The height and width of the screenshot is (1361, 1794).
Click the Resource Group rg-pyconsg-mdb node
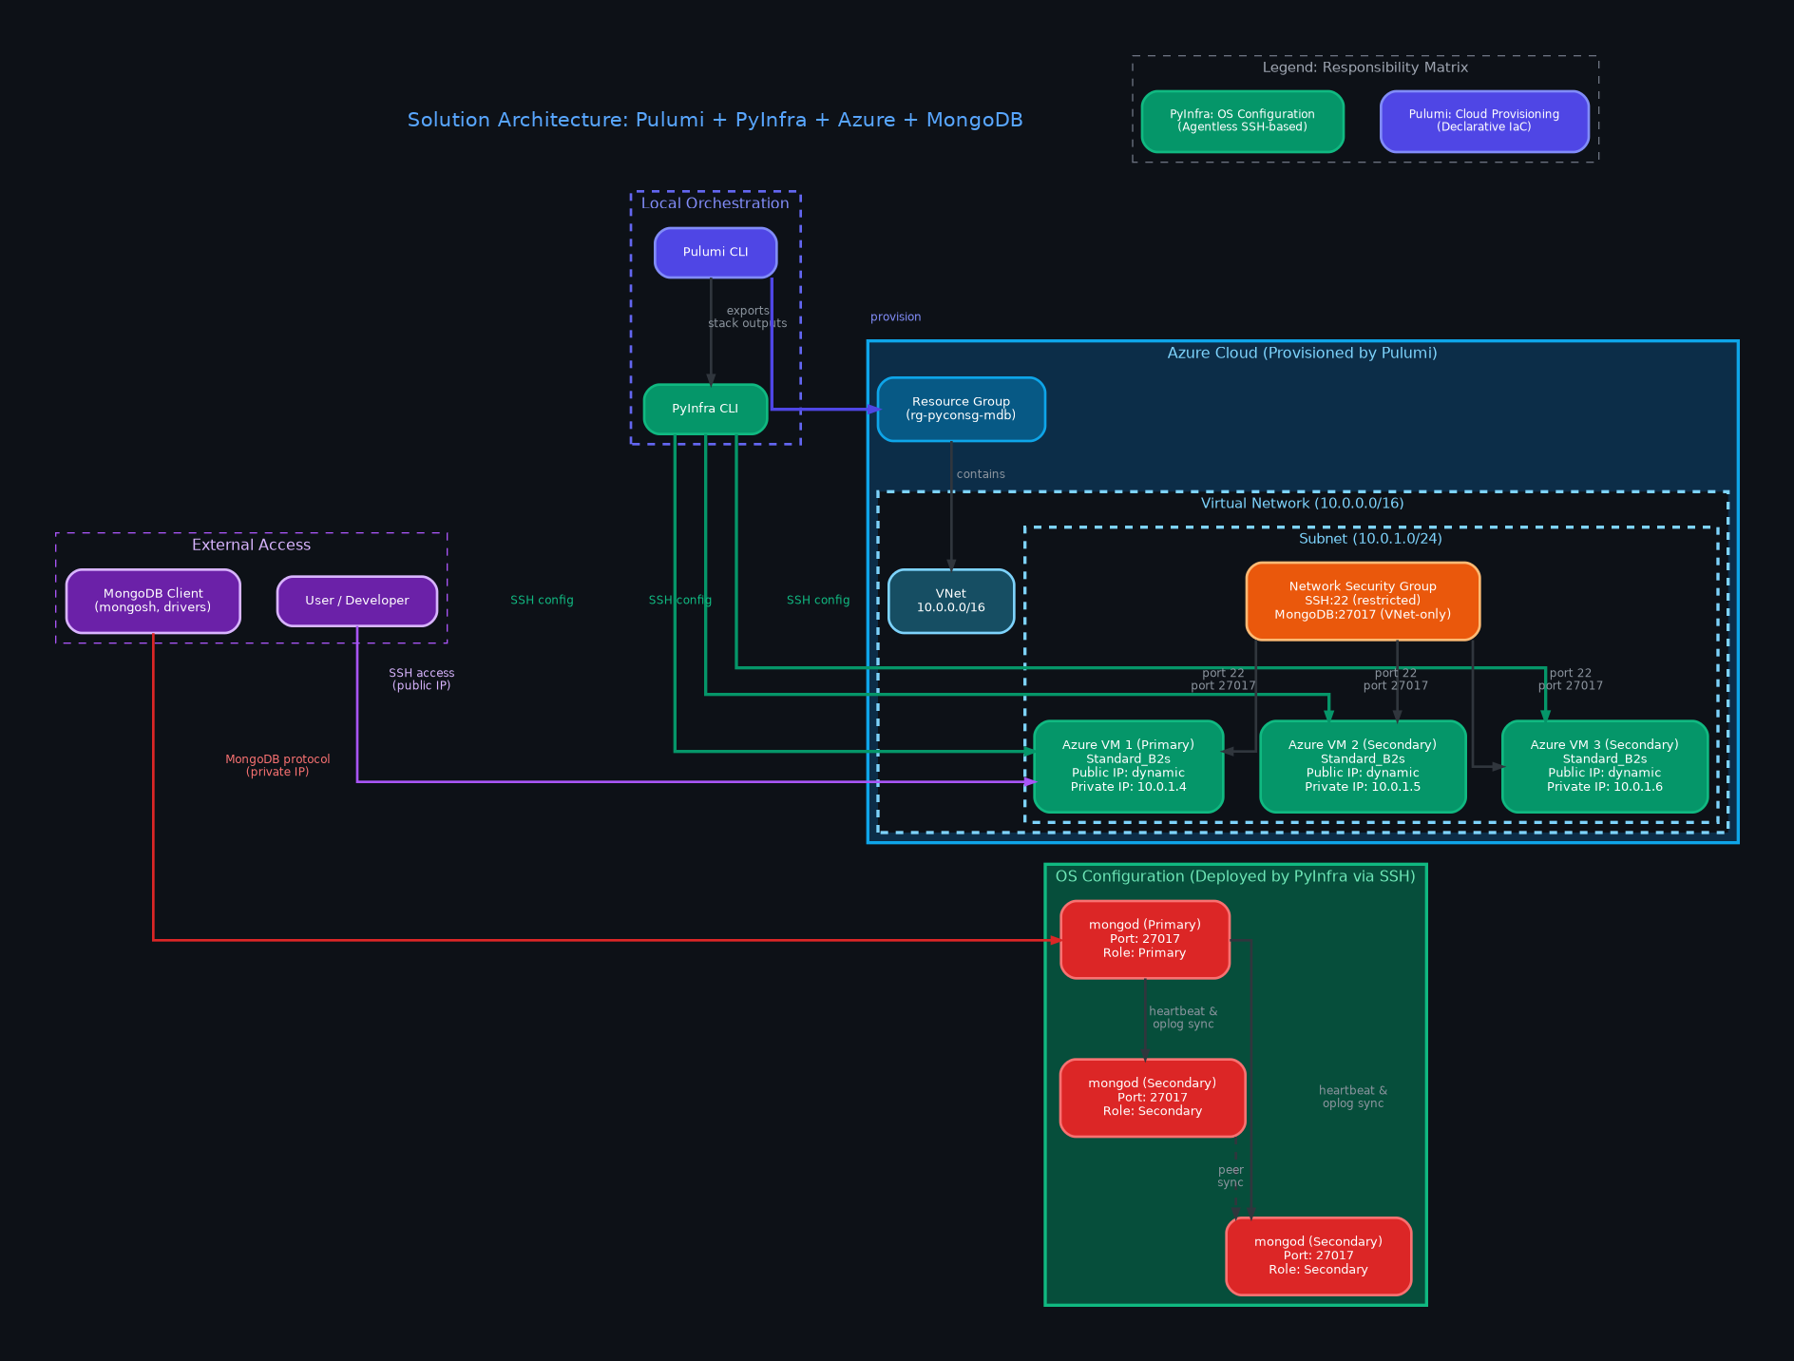tap(961, 409)
